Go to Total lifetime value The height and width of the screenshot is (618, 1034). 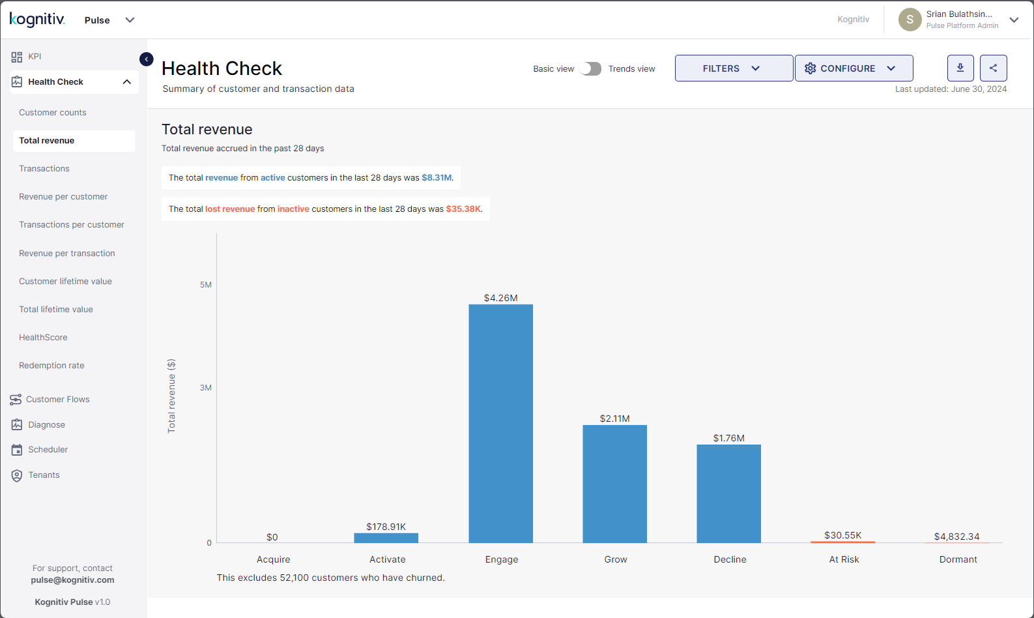click(x=56, y=310)
